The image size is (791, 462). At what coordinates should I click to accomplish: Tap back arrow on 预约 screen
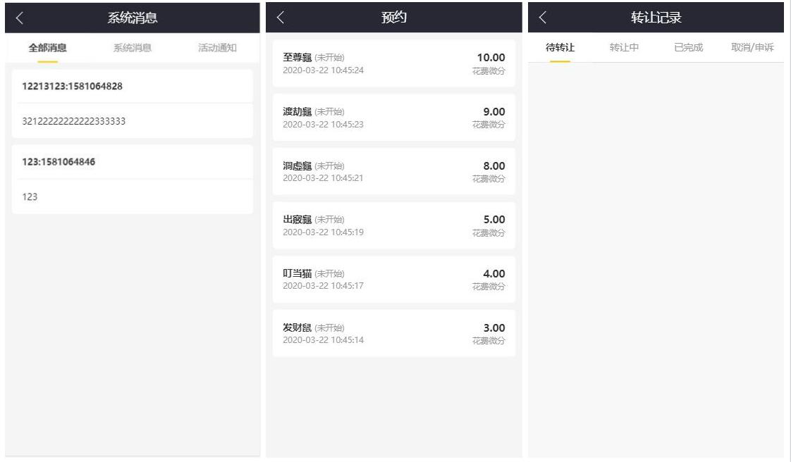tap(281, 18)
